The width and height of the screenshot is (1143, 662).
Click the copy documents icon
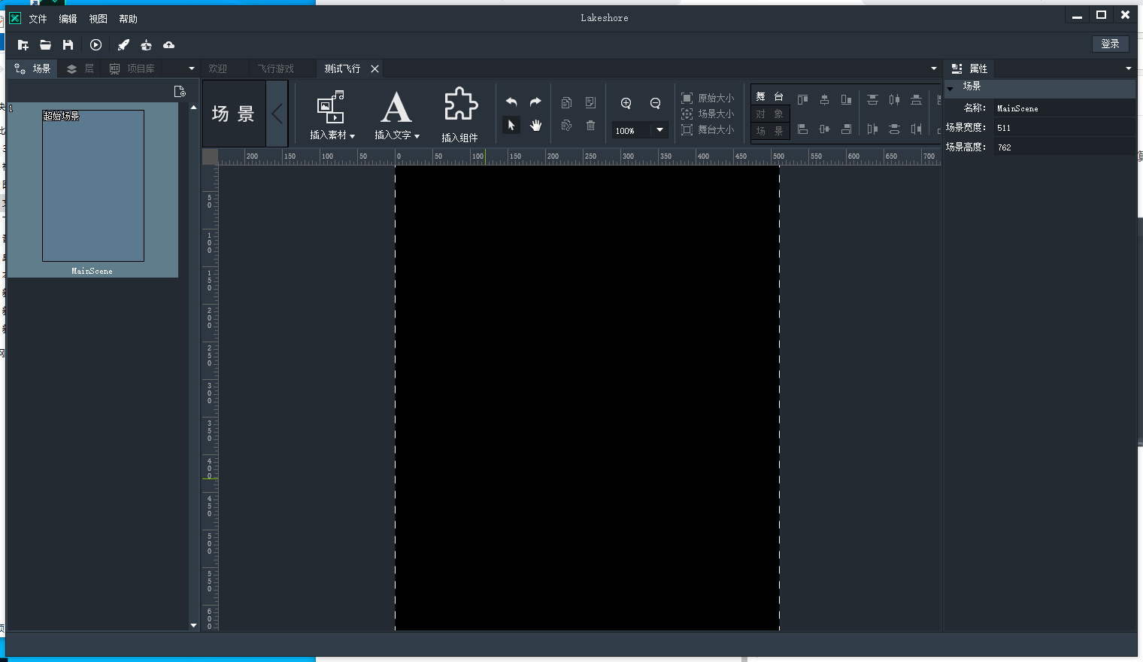tap(566, 102)
